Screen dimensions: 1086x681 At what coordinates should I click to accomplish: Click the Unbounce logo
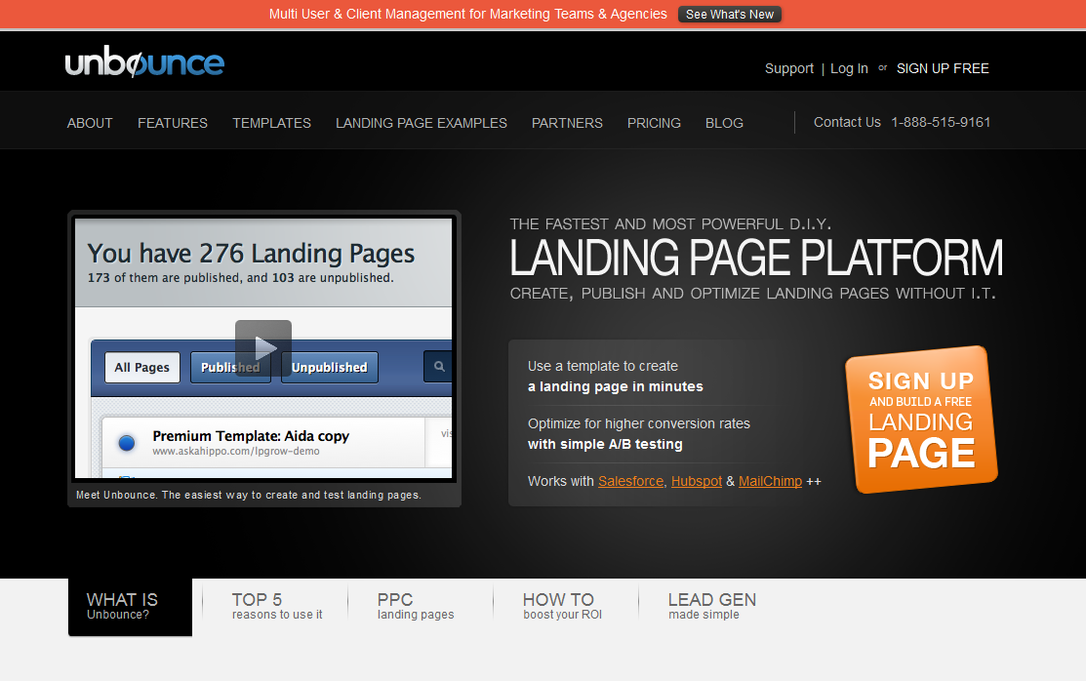tap(144, 61)
